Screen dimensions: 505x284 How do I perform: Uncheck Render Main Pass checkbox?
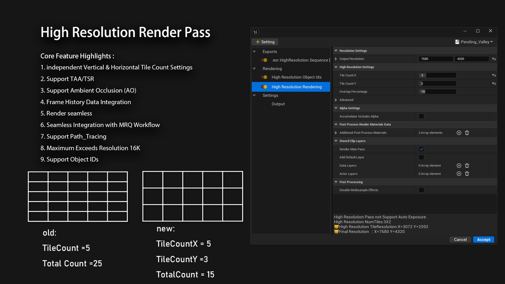[x=421, y=149]
